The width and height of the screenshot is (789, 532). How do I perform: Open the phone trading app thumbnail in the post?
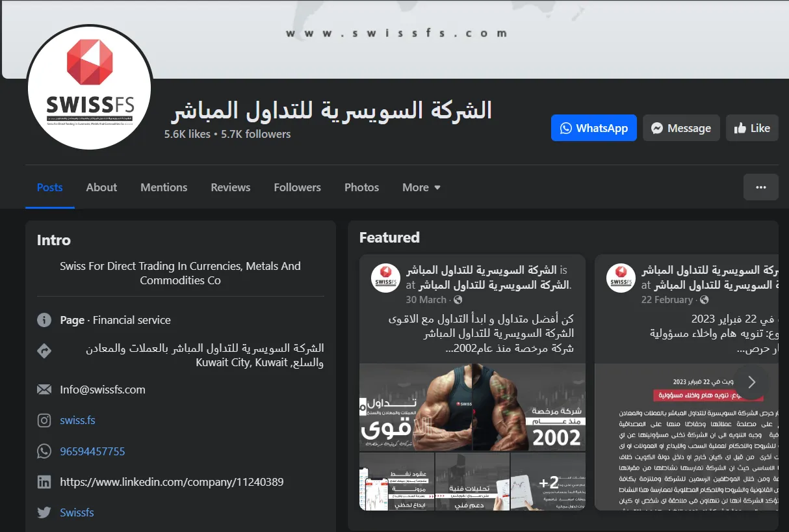pyautogui.click(x=396, y=482)
